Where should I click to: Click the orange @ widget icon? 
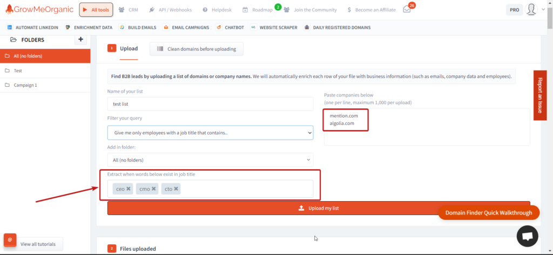click(10, 240)
